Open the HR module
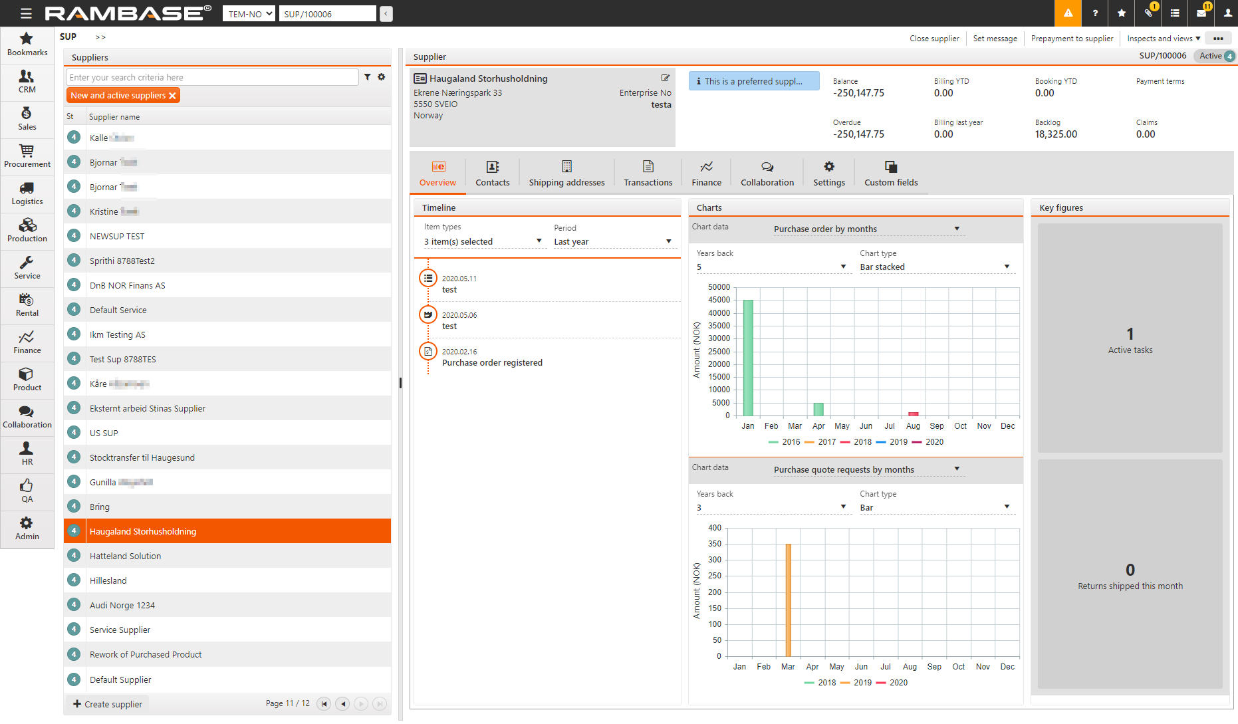The image size is (1238, 724). point(27,454)
